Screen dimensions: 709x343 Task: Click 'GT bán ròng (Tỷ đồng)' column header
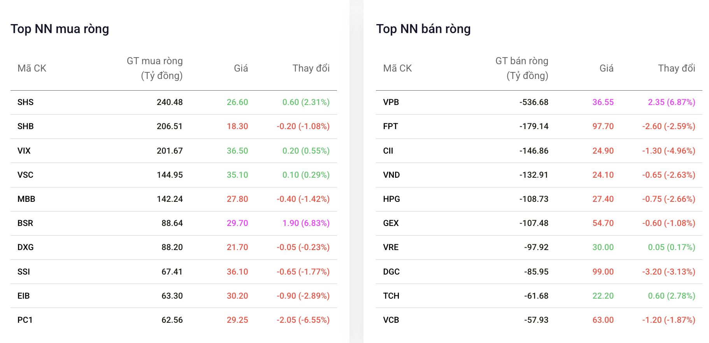(521, 68)
